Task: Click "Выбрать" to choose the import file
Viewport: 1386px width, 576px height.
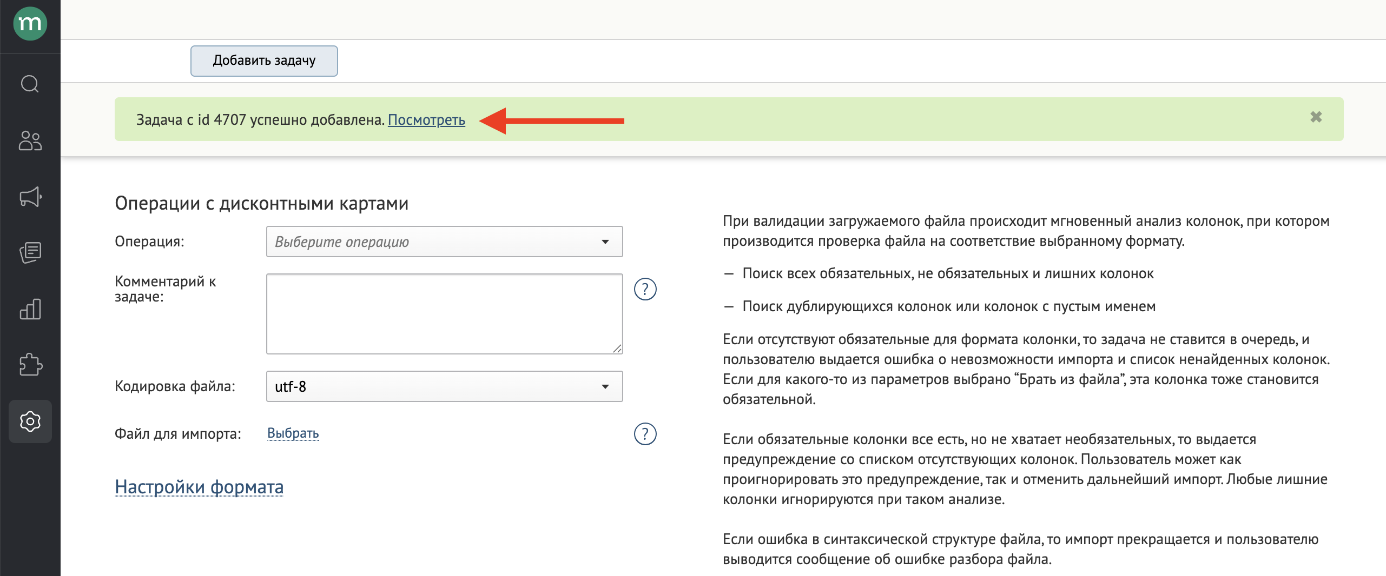Action: coord(293,433)
